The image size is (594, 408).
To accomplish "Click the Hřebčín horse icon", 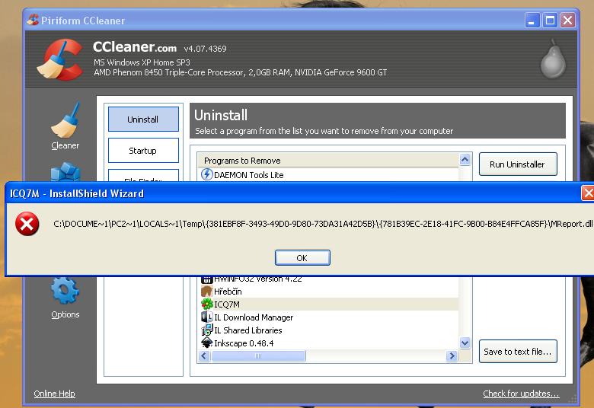I will pos(206,291).
